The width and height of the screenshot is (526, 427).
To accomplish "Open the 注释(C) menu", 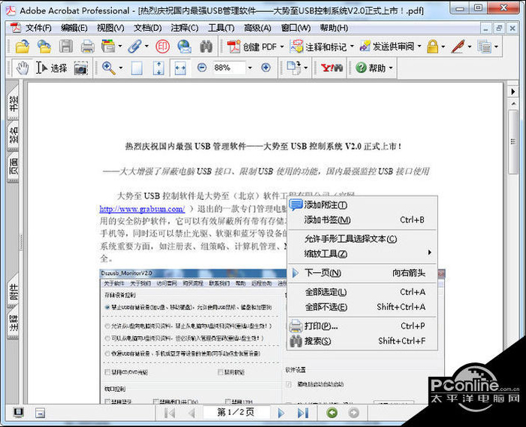I will (x=185, y=28).
